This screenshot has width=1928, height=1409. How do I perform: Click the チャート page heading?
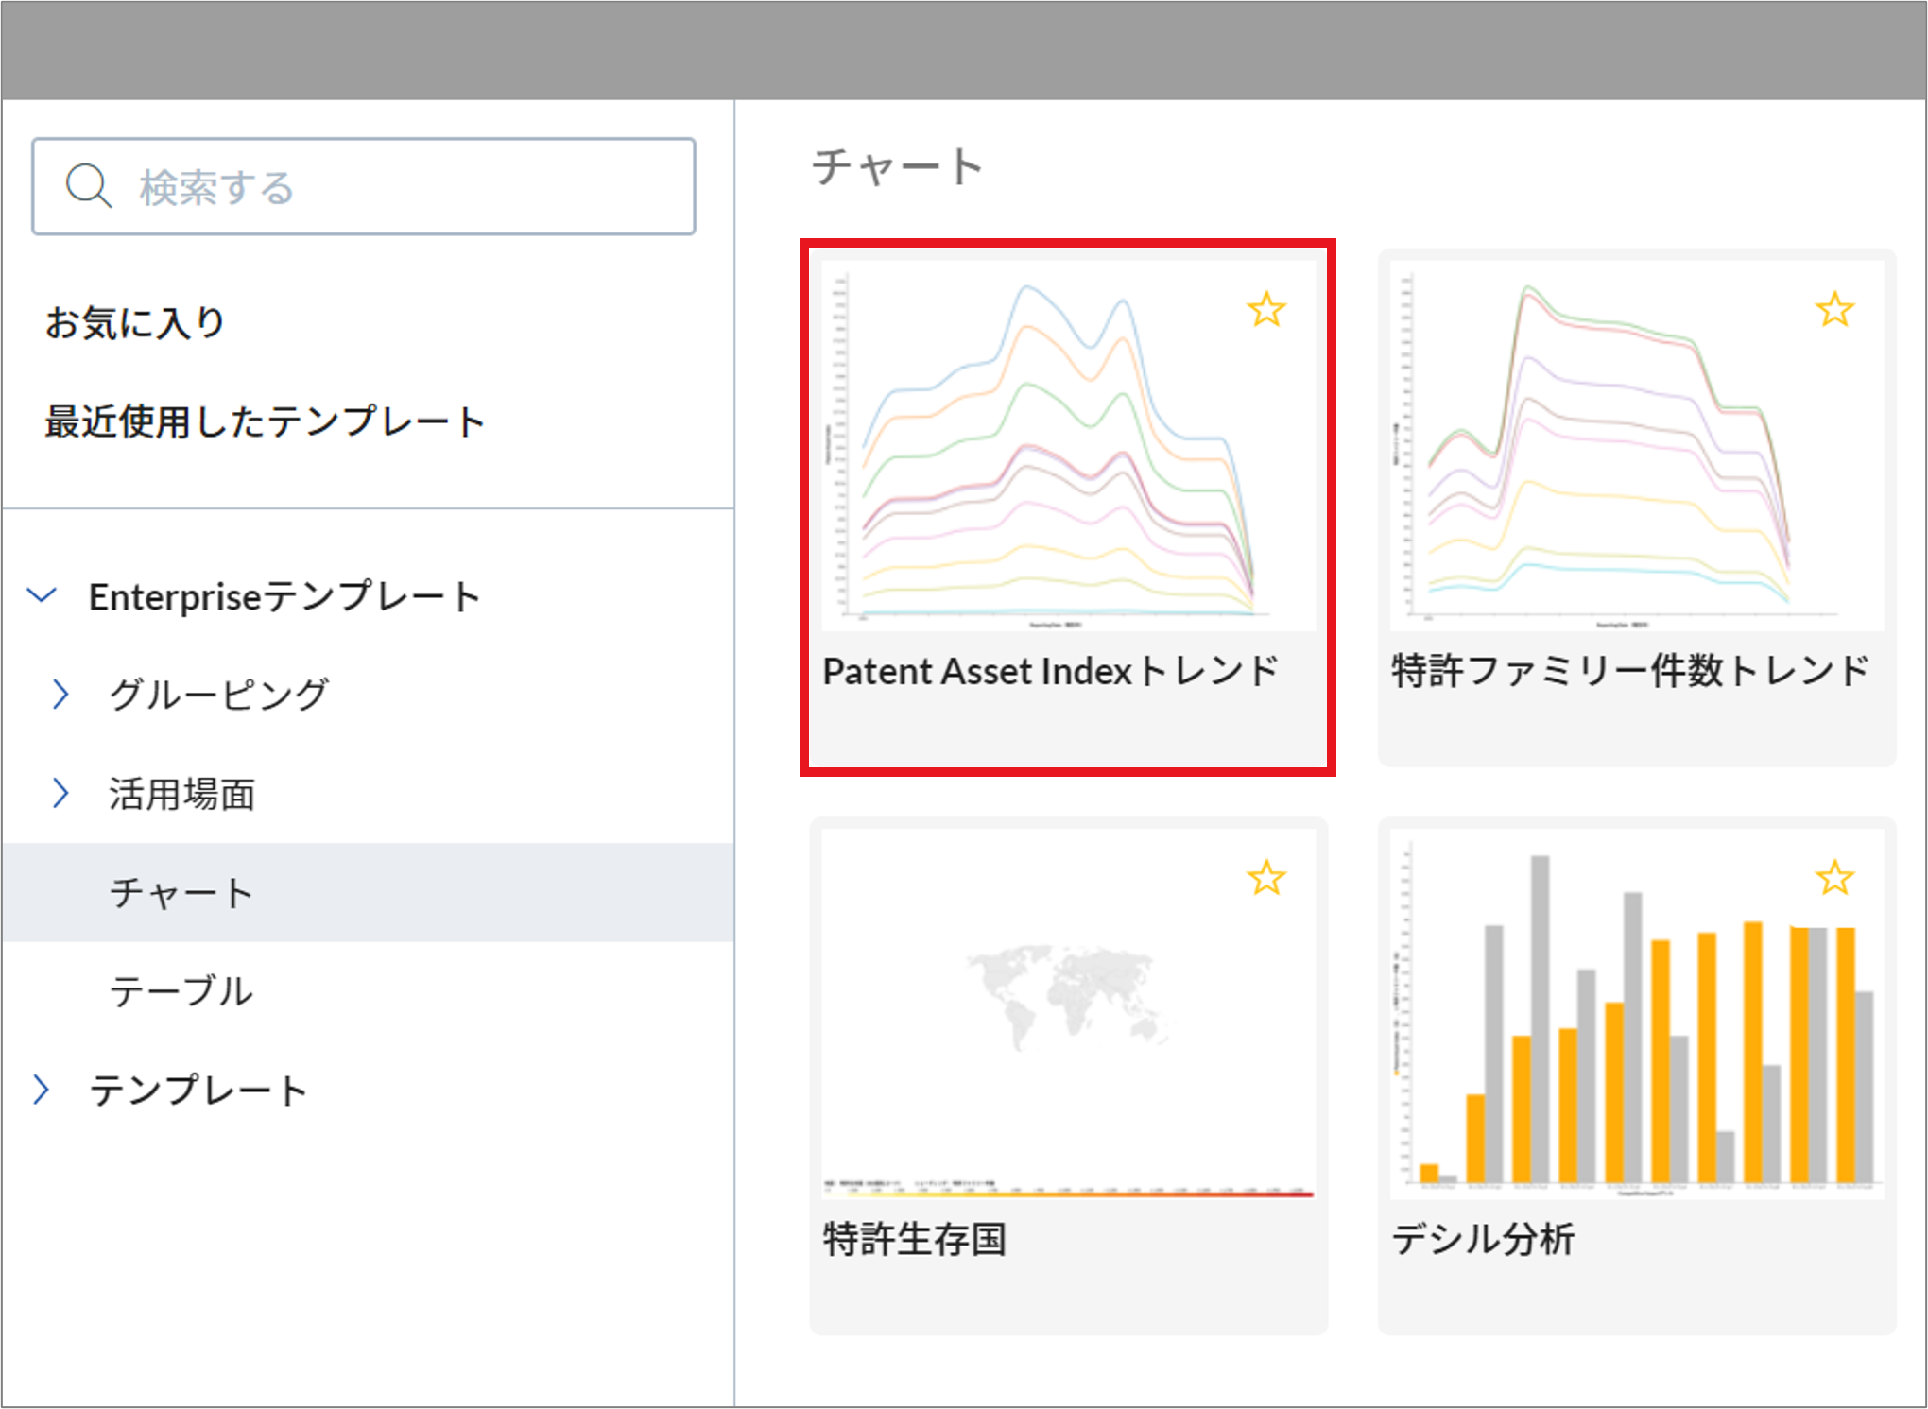click(x=898, y=167)
